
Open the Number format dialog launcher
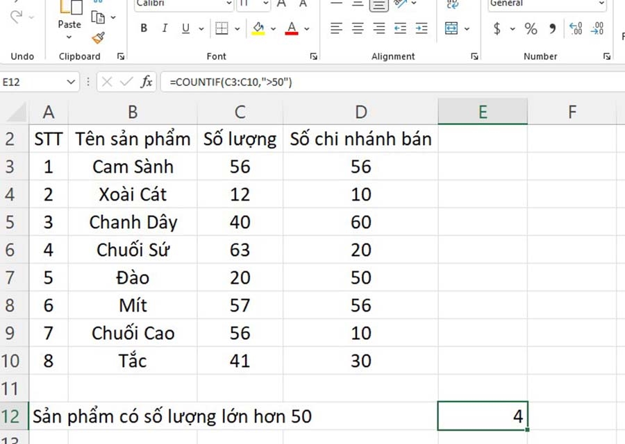coord(607,57)
